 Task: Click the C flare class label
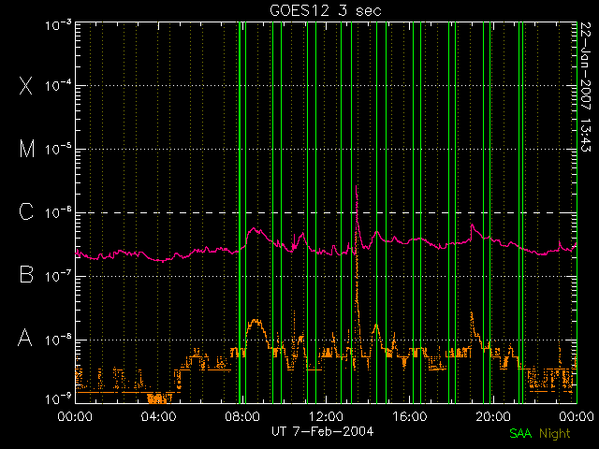pyautogui.click(x=26, y=211)
